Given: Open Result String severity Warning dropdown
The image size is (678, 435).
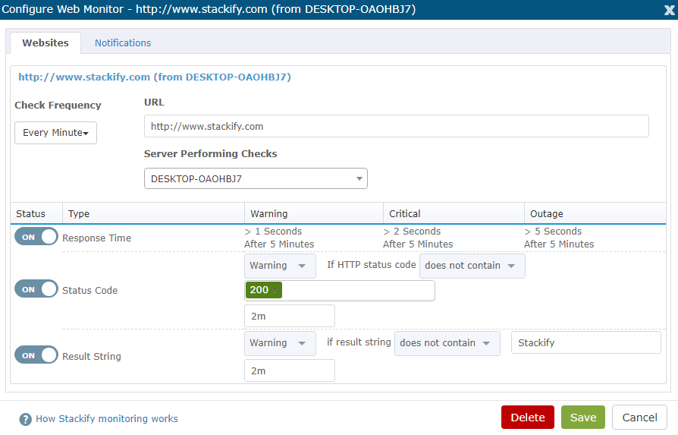Looking at the screenshot, I should [x=280, y=343].
